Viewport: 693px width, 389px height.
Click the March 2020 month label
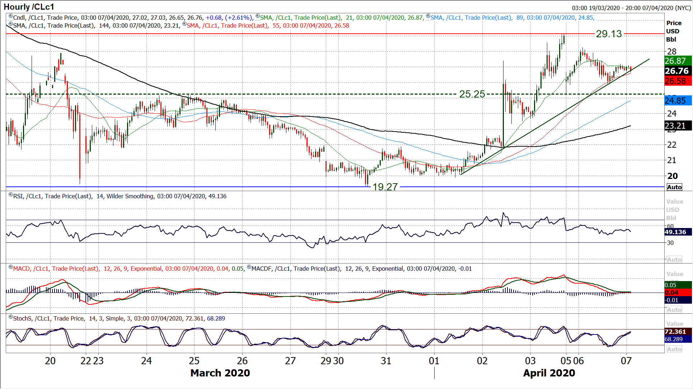[220, 373]
